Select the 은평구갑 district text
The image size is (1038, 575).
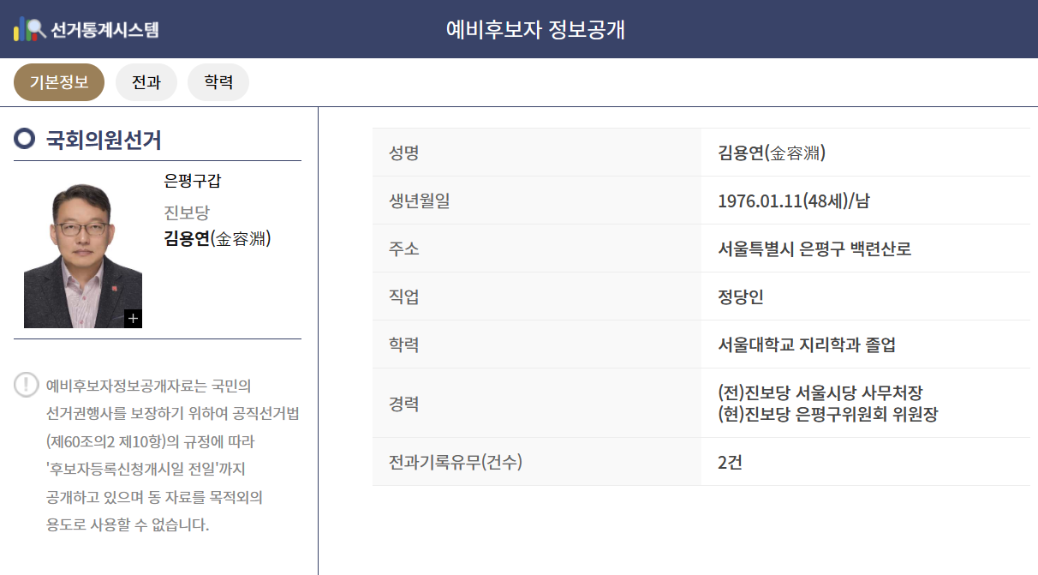(193, 182)
